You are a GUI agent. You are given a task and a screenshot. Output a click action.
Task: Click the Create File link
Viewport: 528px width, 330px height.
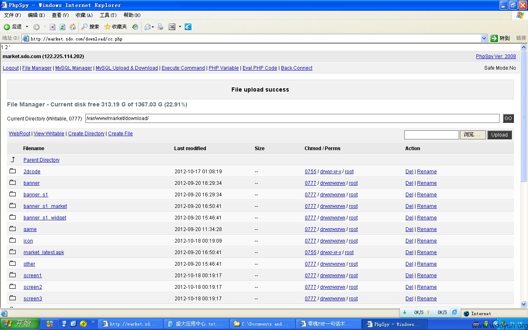[x=120, y=134]
